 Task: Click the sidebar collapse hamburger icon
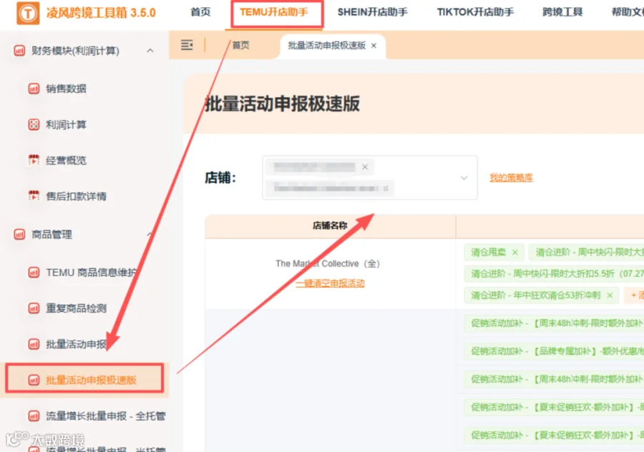coord(187,45)
